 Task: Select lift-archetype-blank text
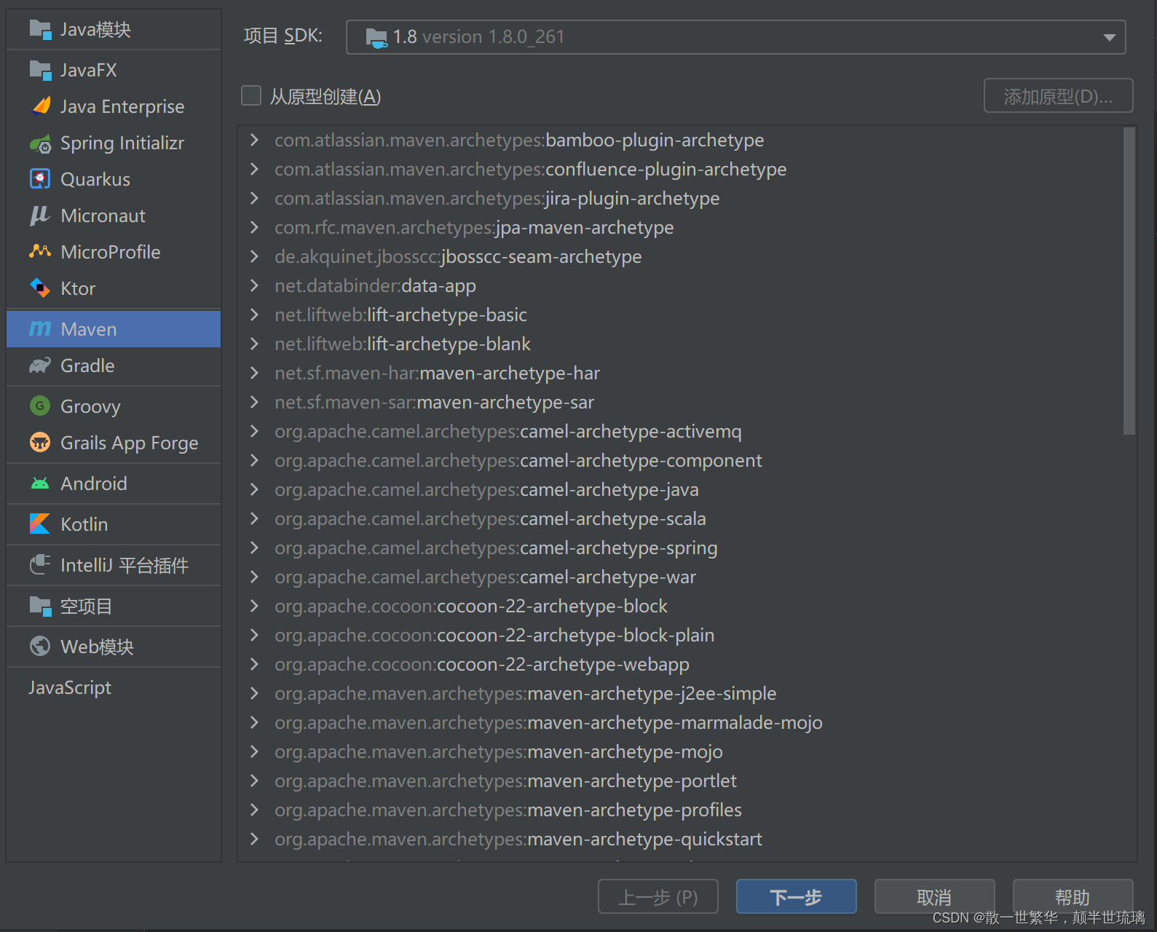point(449,344)
